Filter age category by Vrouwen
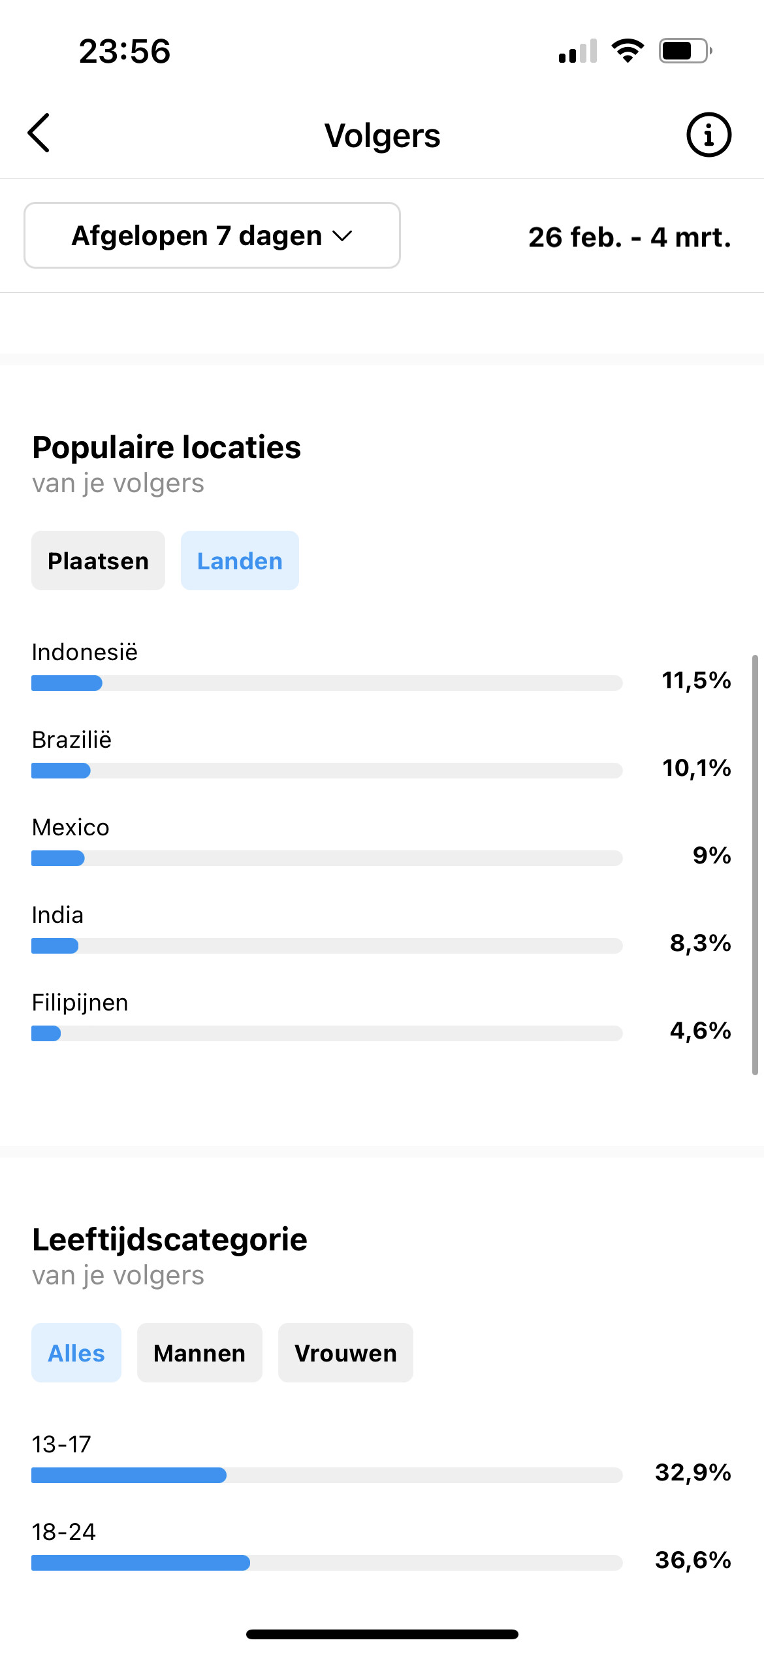 [x=345, y=1353]
